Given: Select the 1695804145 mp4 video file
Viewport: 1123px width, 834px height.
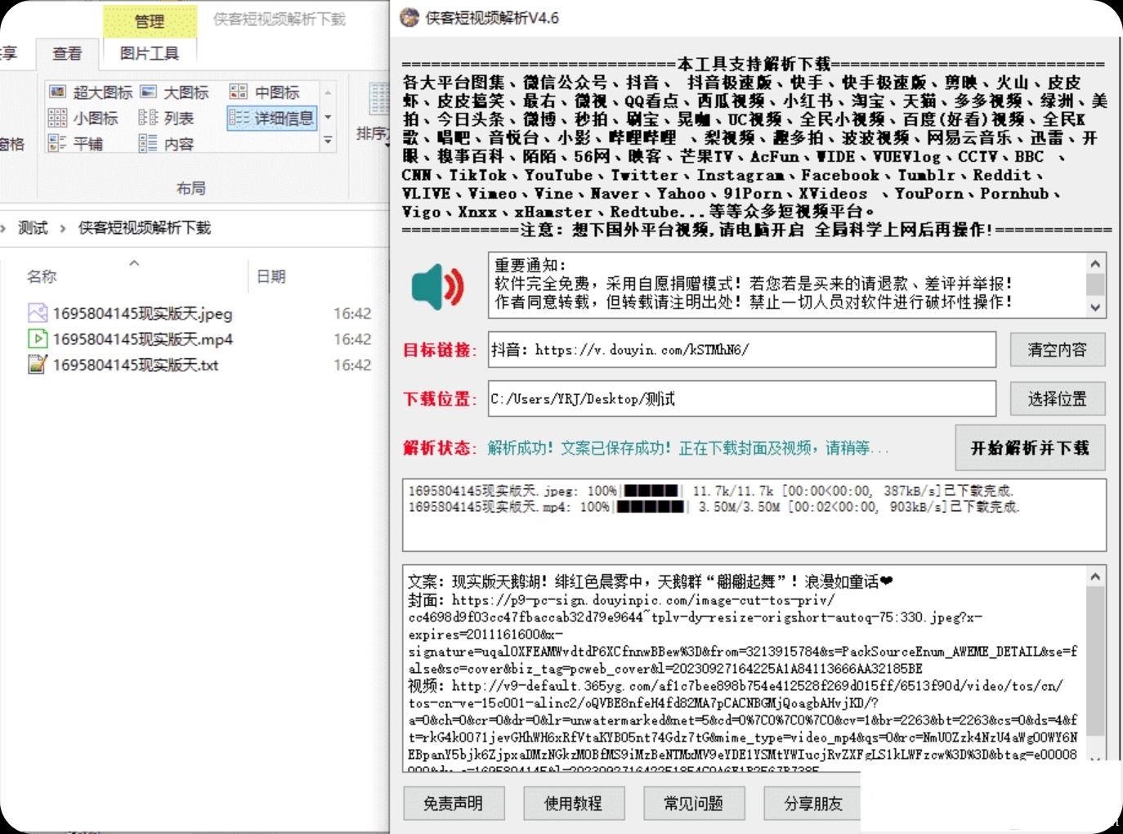Looking at the screenshot, I should [x=142, y=339].
